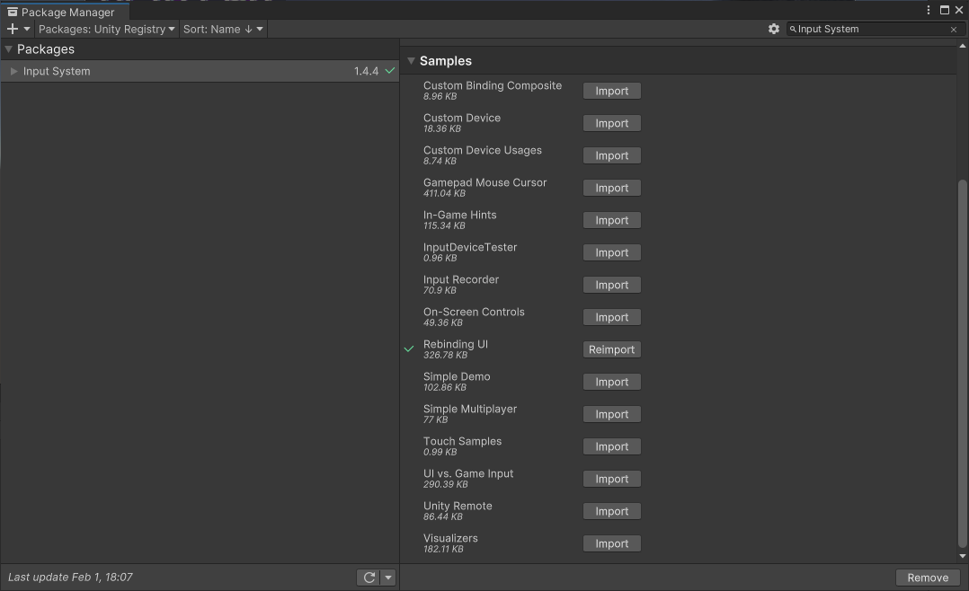This screenshot has width=969, height=591.
Task: Open the Sort: Name dropdown
Action: 223,29
